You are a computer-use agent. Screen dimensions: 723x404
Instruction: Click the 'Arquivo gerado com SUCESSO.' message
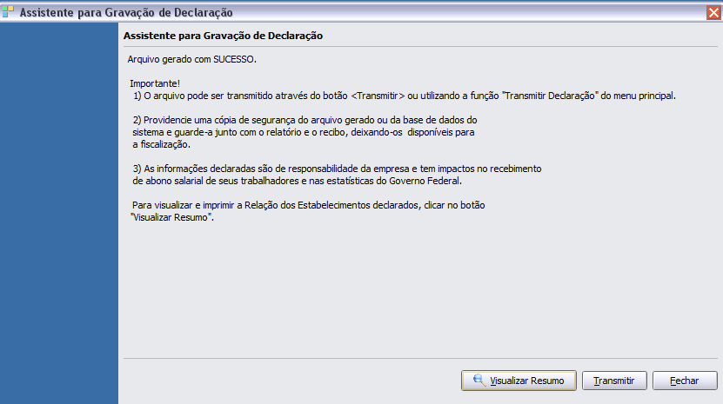[191, 59]
